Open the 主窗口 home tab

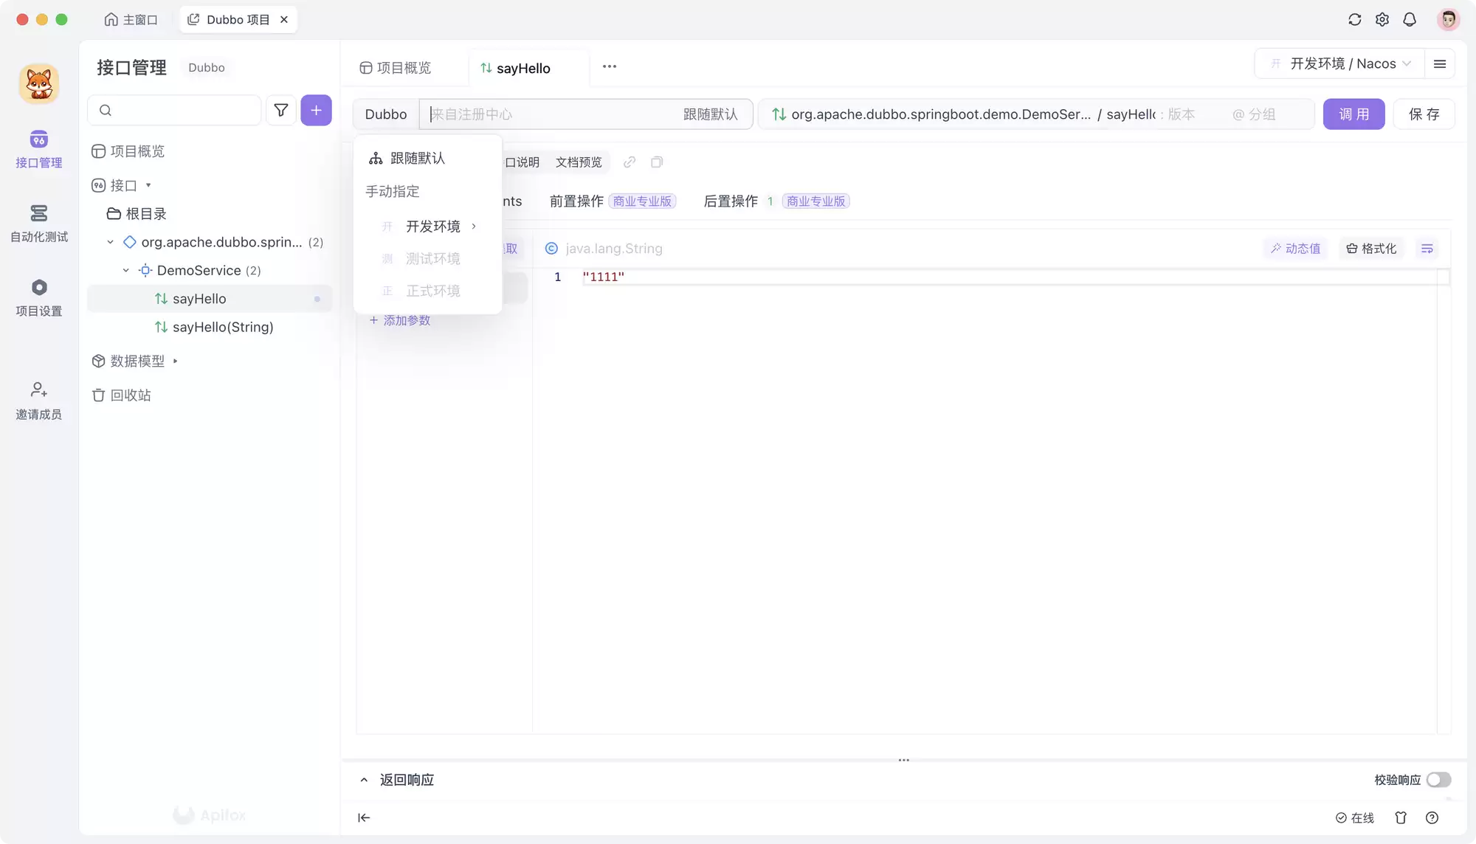tap(131, 20)
